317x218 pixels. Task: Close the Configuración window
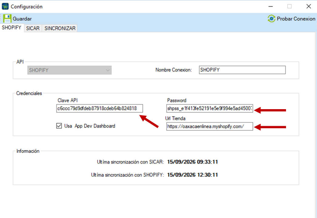[x=309, y=6]
